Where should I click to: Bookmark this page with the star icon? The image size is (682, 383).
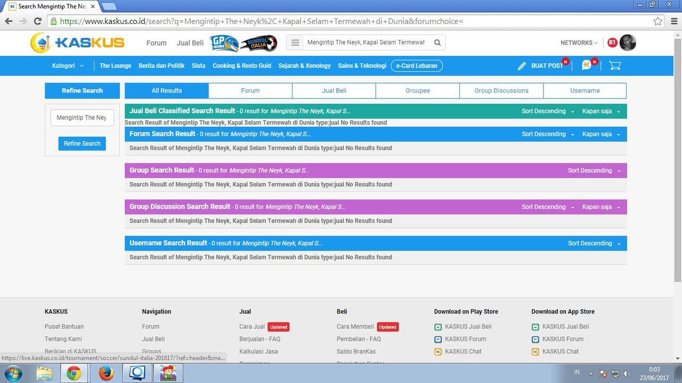coord(658,21)
